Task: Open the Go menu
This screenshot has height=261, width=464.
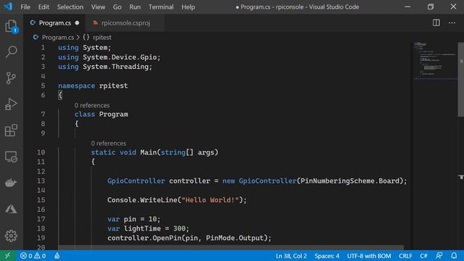Action: click(117, 7)
